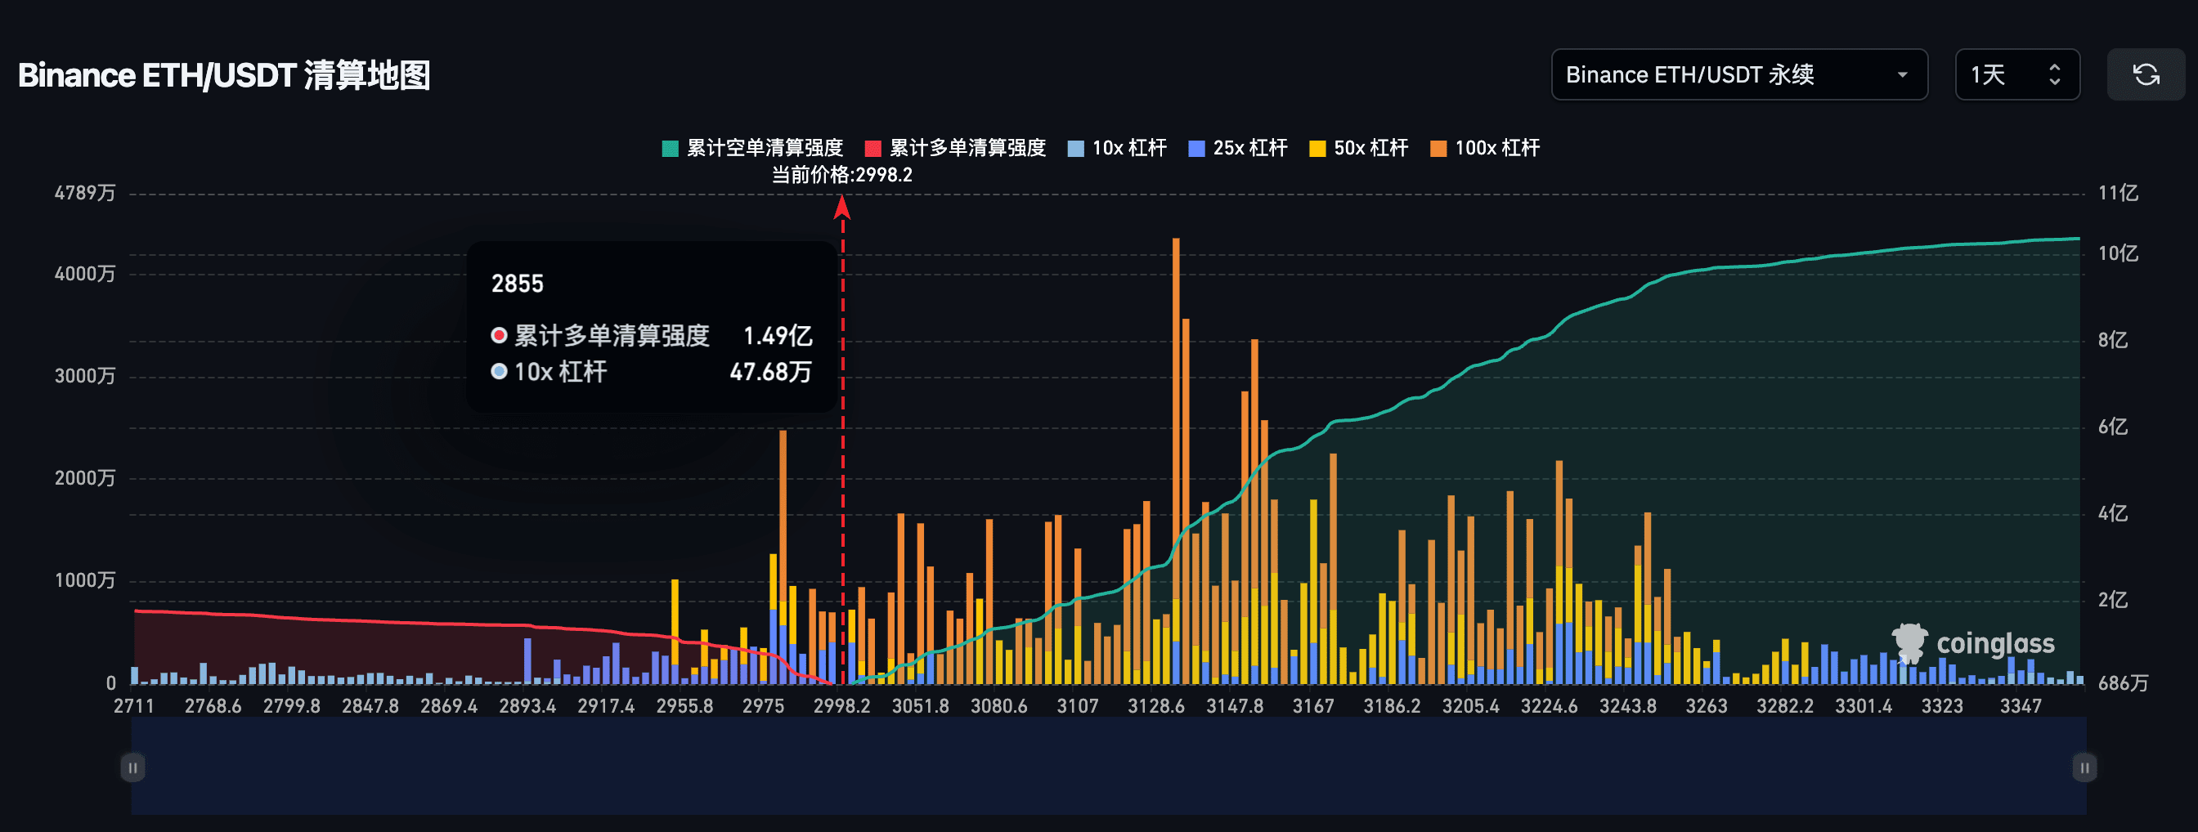Click the coinglass watermark logo

click(1911, 645)
